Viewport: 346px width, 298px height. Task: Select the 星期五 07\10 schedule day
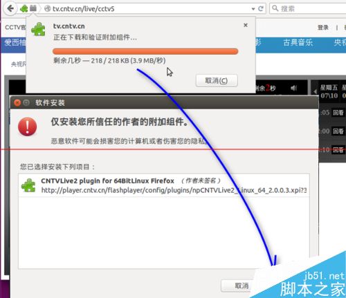pyautogui.click(x=329, y=91)
